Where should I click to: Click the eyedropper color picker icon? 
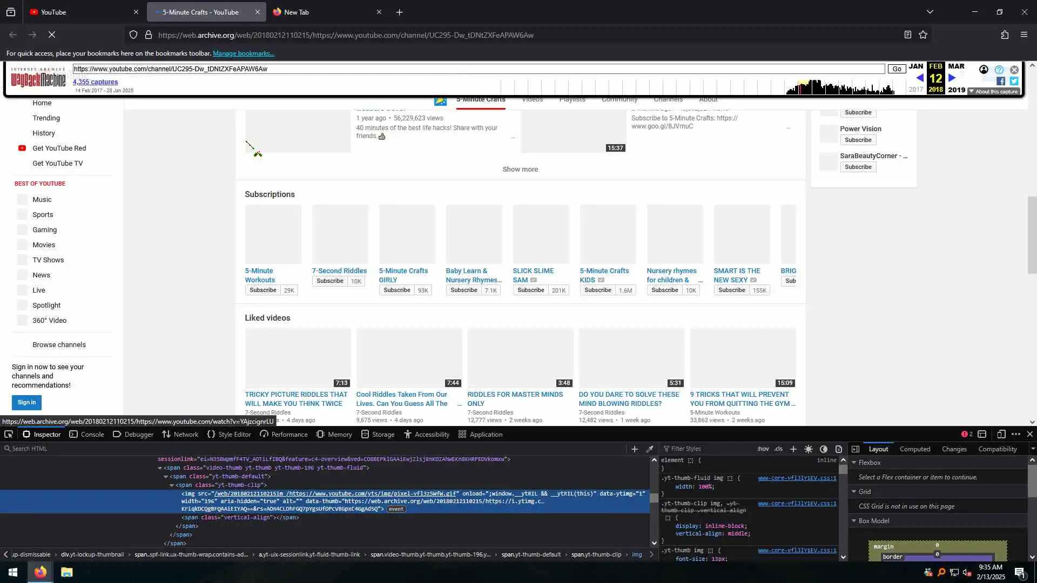650,449
